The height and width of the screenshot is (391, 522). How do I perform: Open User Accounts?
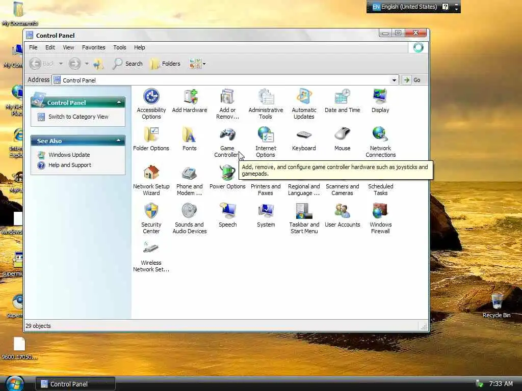pos(342,215)
